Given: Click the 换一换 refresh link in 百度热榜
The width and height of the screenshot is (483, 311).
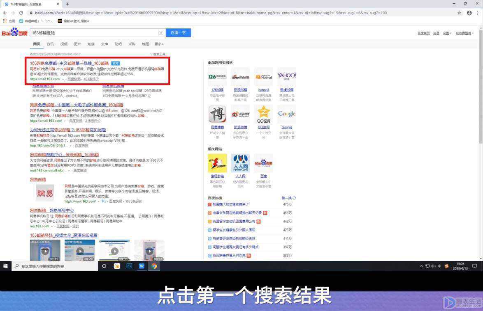Looking at the screenshot, I should point(289,198).
